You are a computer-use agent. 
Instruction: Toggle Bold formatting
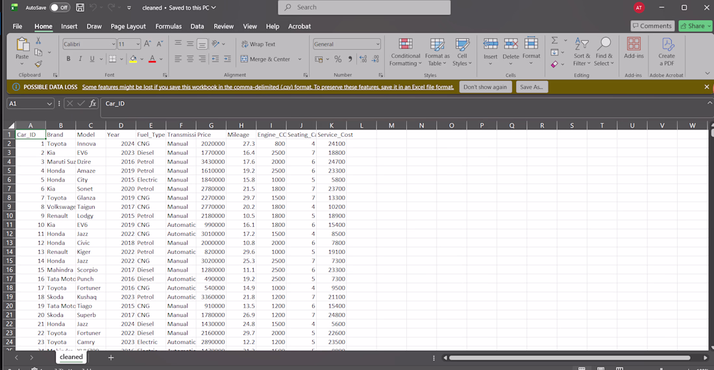click(x=68, y=59)
